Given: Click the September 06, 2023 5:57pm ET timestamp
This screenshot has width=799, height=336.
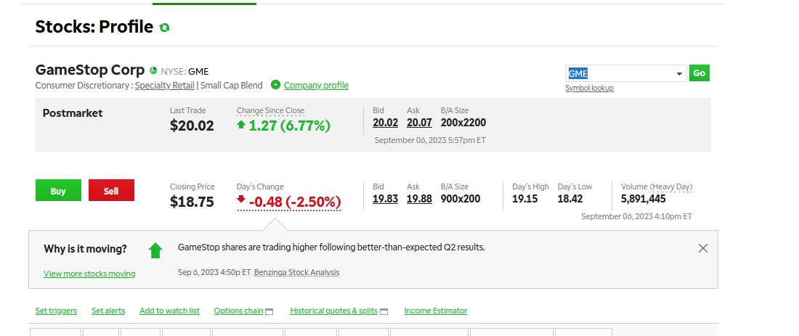Looking at the screenshot, I should (x=430, y=140).
